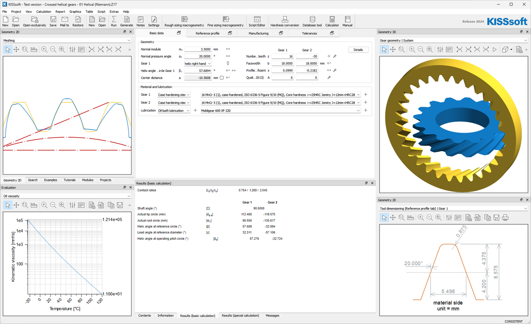The image size is (531, 324).
Task: Open Rough sizing macrogeometry tool
Action: [x=184, y=21]
